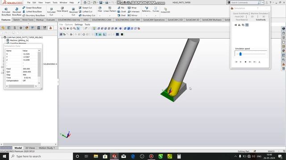286x160 pixels.
Task: Expand the Search Commands dropdown arrow
Action: [263, 3]
